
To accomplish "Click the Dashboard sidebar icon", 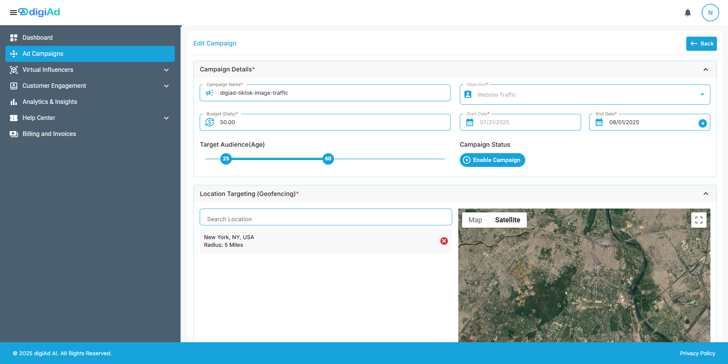I will pyautogui.click(x=14, y=37).
